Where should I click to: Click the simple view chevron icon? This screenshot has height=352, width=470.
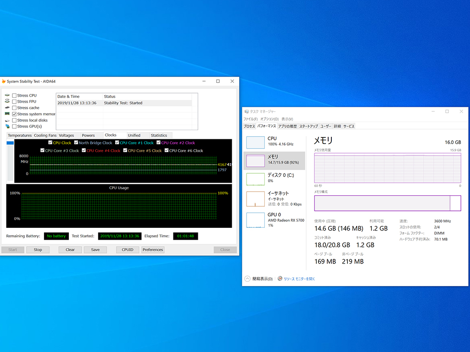[x=247, y=279]
